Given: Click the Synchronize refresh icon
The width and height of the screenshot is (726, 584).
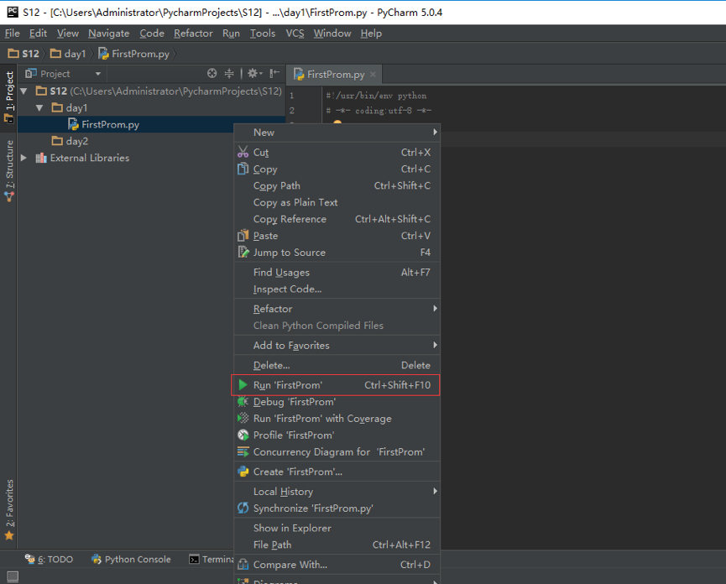Looking at the screenshot, I should coord(243,508).
